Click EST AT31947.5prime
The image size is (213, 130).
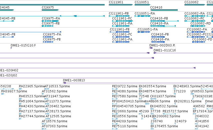47,99
